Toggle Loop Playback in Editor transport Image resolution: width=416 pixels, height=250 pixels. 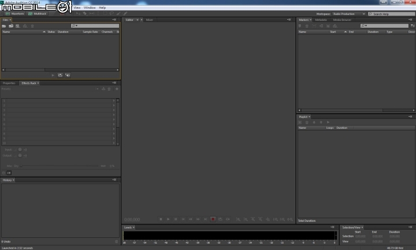point(220,219)
